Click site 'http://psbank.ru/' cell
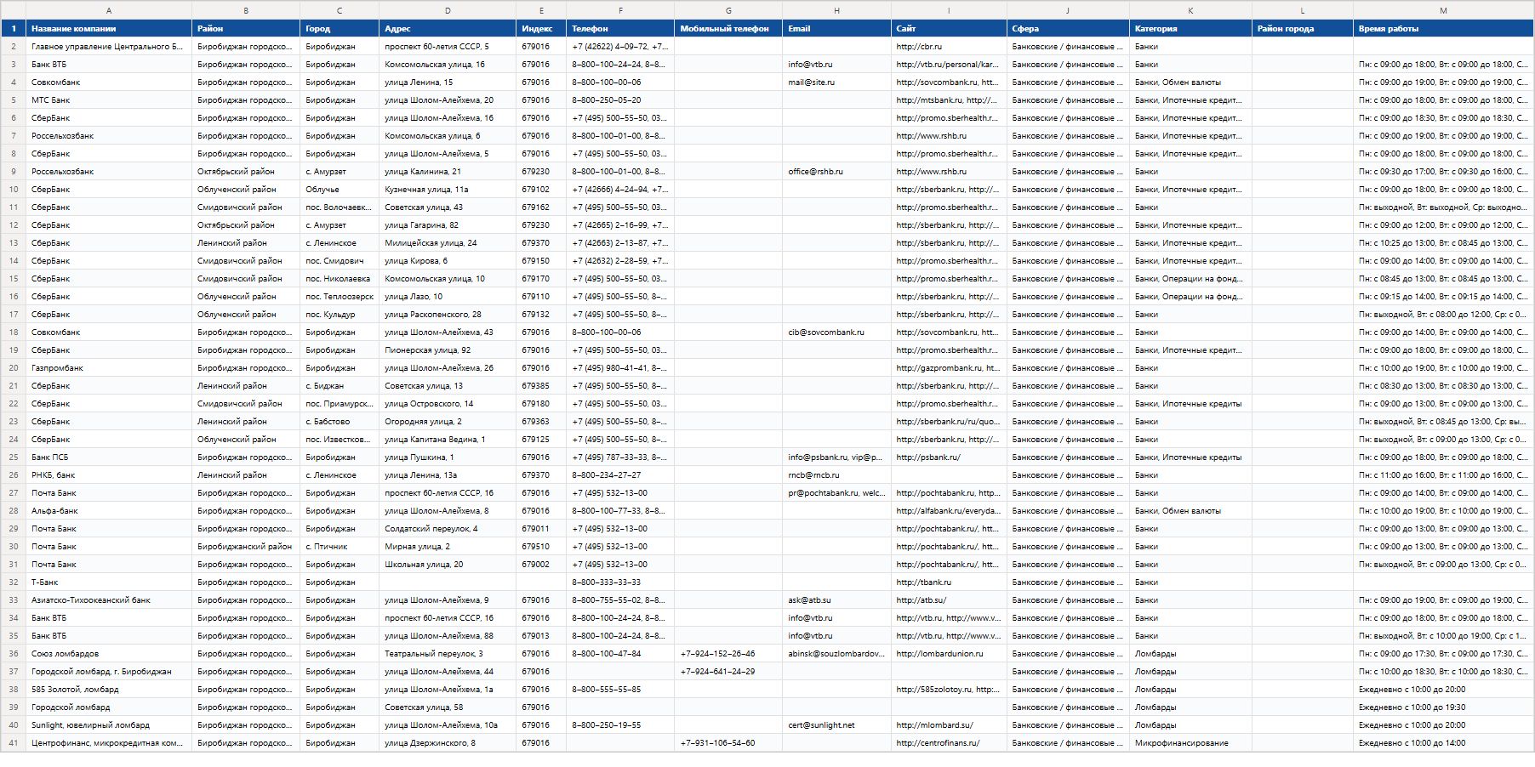The width and height of the screenshot is (1535, 767). pos(949,457)
